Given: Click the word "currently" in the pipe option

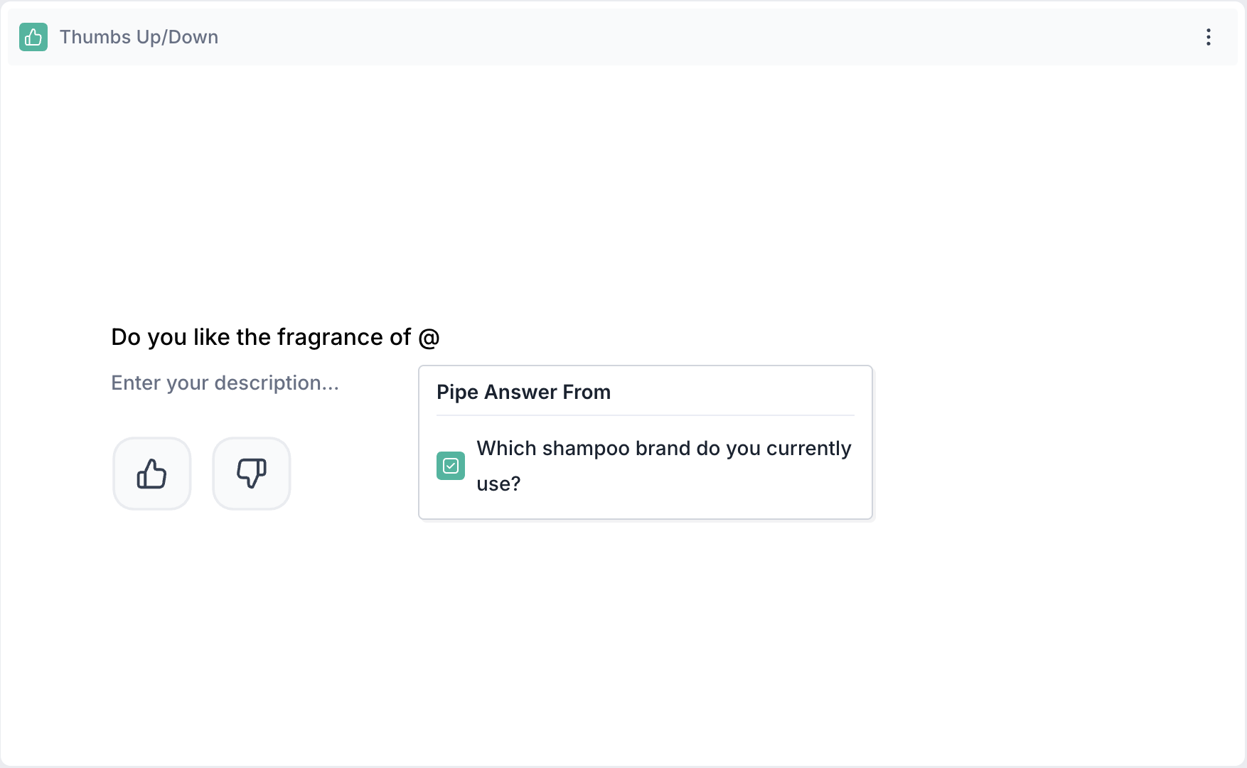Looking at the screenshot, I should point(808,449).
